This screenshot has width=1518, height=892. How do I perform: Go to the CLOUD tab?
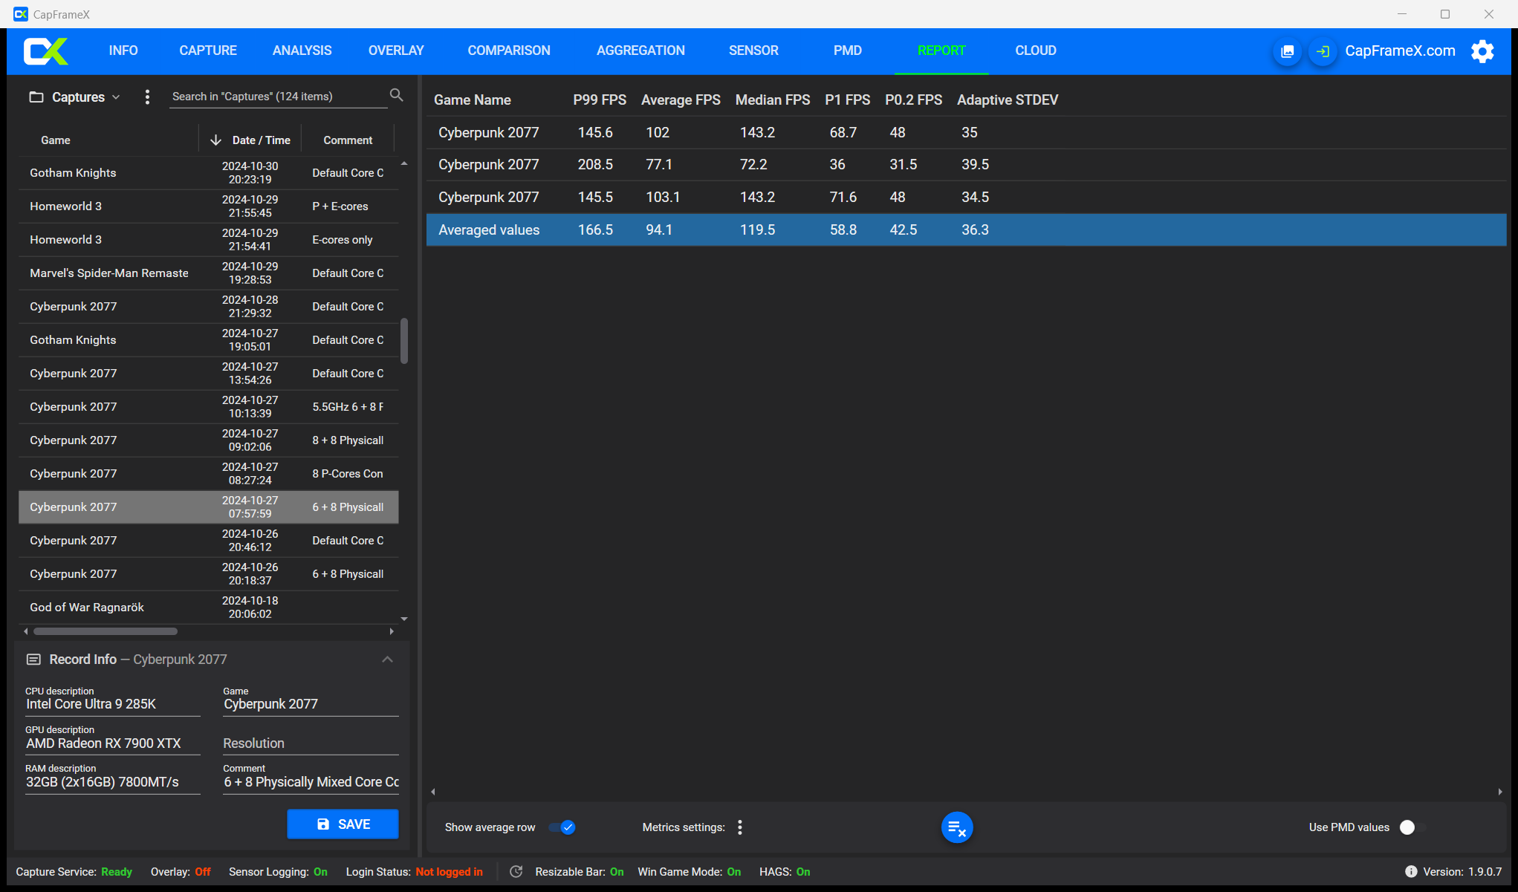[x=1036, y=51]
